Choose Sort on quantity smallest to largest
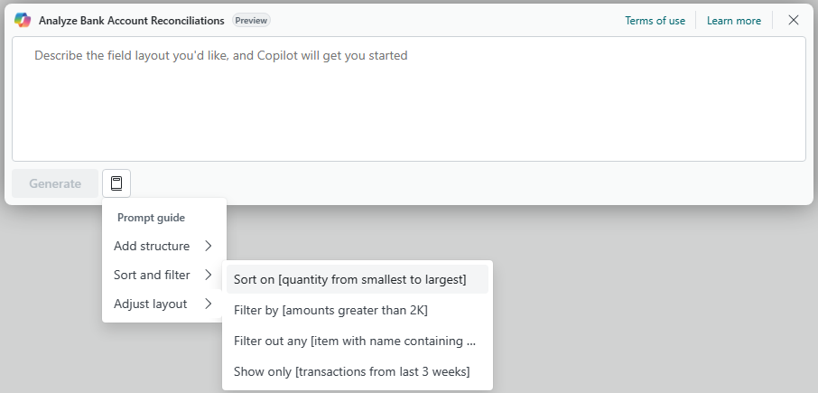This screenshot has height=393, width=818. coord(358,279)
